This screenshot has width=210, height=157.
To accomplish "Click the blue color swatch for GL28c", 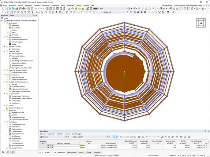I will click(48, 145).
